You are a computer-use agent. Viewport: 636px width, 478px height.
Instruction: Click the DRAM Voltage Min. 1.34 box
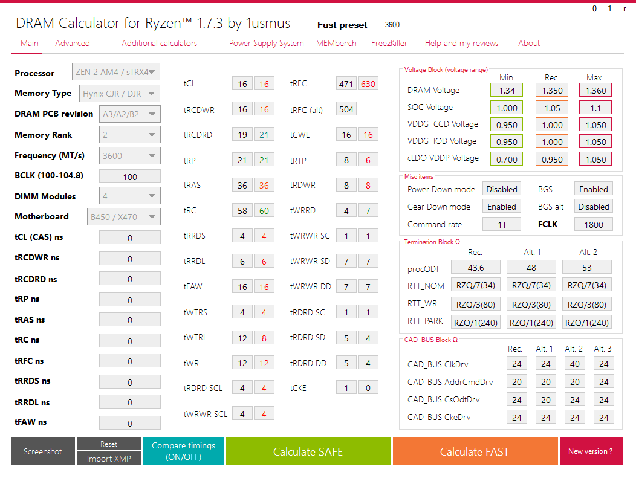[x=507, y=91]
